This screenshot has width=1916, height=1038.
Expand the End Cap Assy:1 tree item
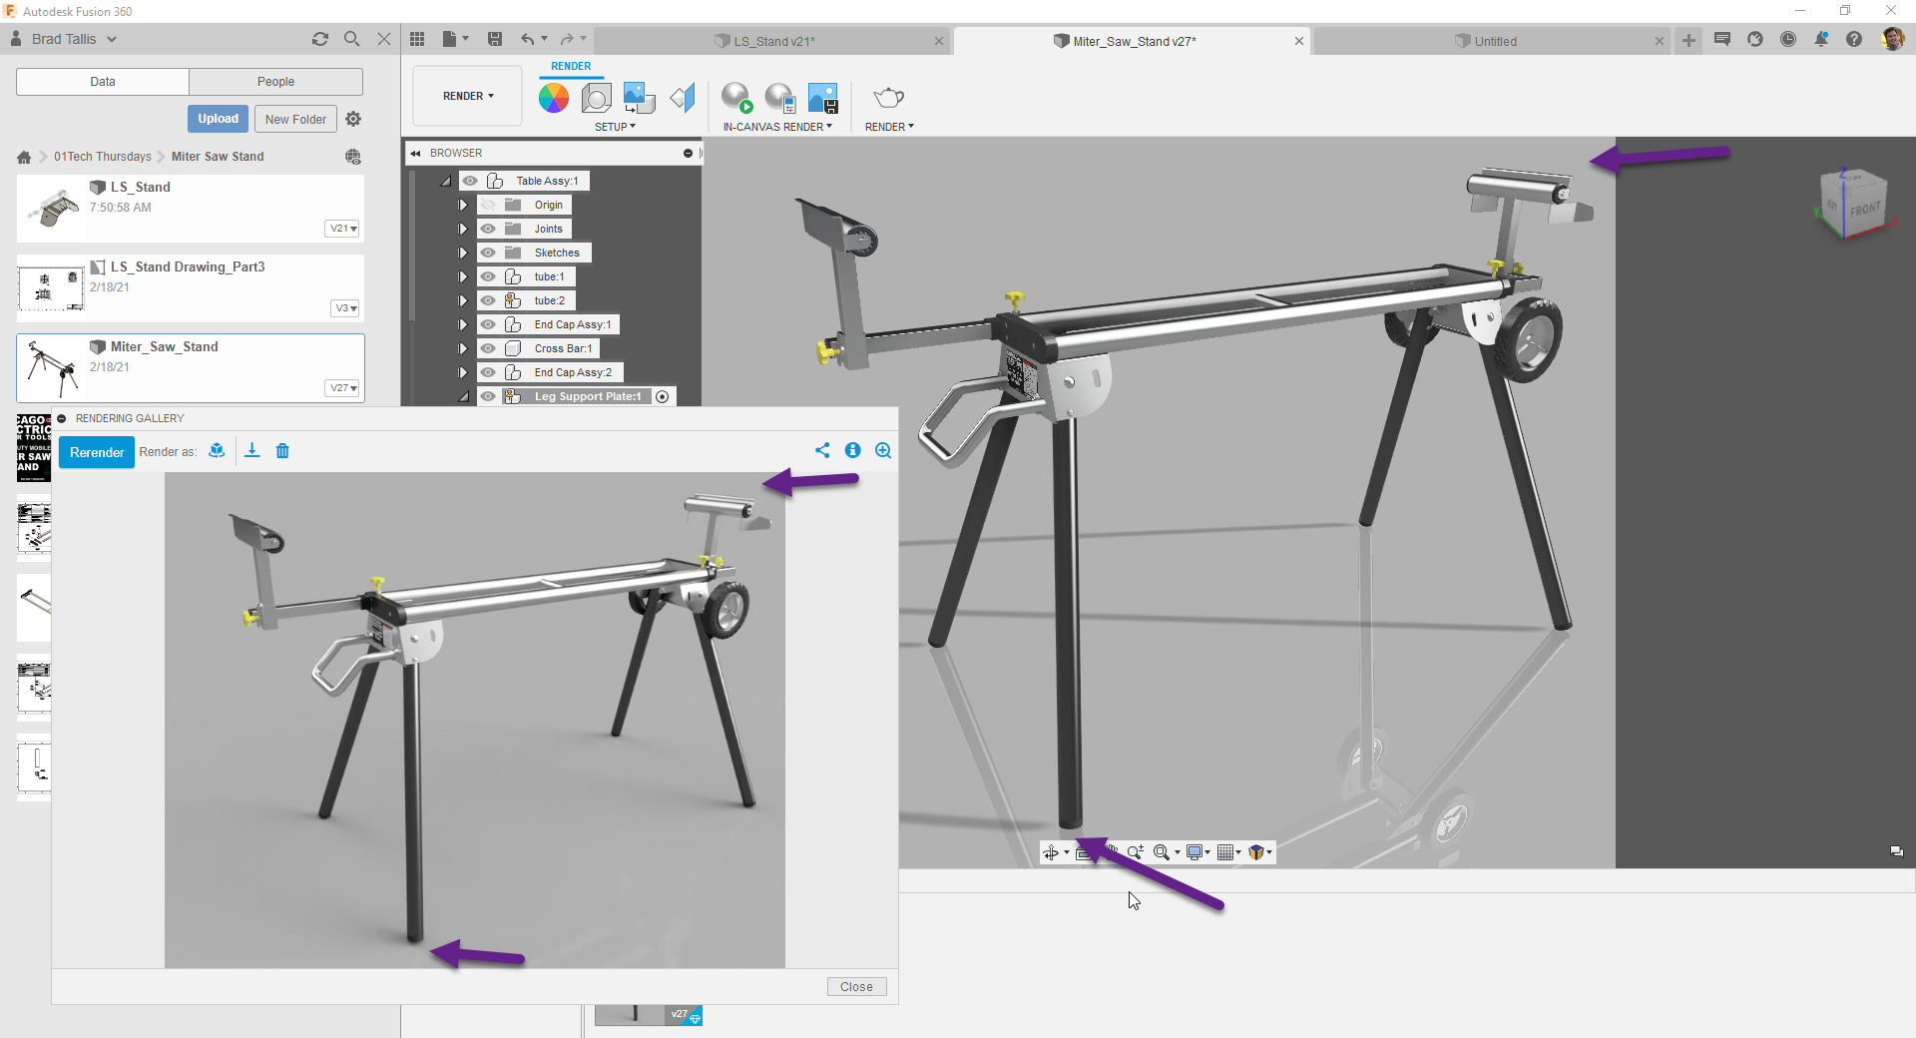[x=462, y=324]
